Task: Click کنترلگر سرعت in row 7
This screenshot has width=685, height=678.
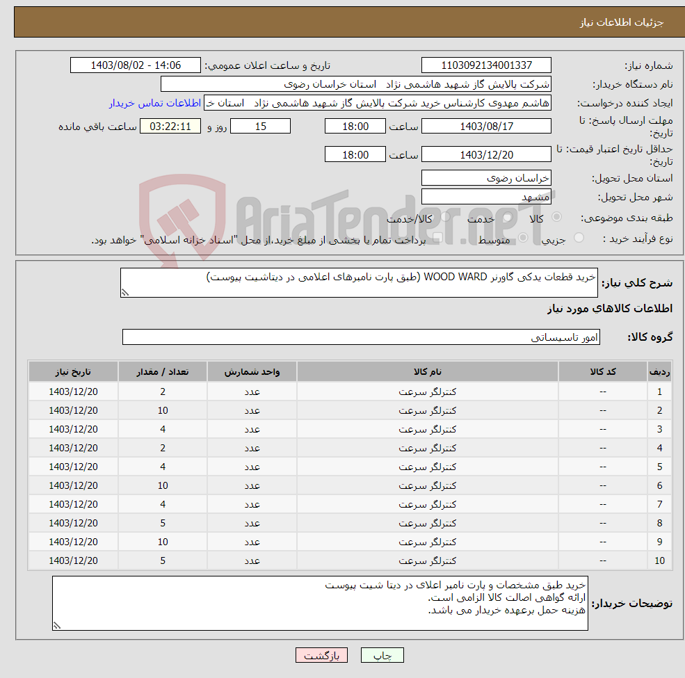Action: (427, 504)
